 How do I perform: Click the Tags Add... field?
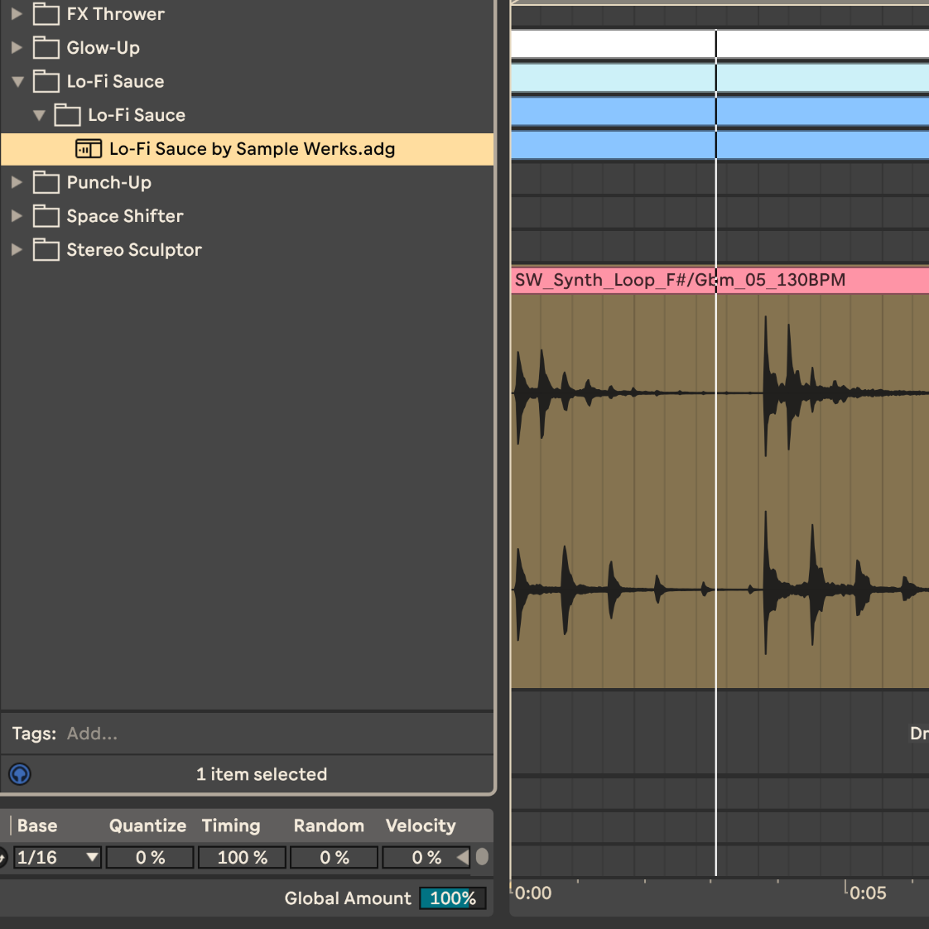93,734
